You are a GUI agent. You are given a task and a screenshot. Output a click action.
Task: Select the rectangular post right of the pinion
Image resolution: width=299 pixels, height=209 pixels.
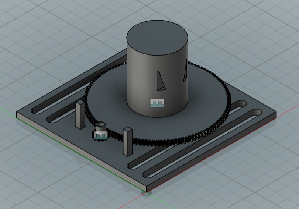[x=128, y=141]
